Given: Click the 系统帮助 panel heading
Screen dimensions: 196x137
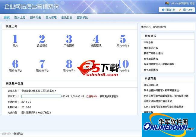Looking at the screenshot, I should (150, 79).
